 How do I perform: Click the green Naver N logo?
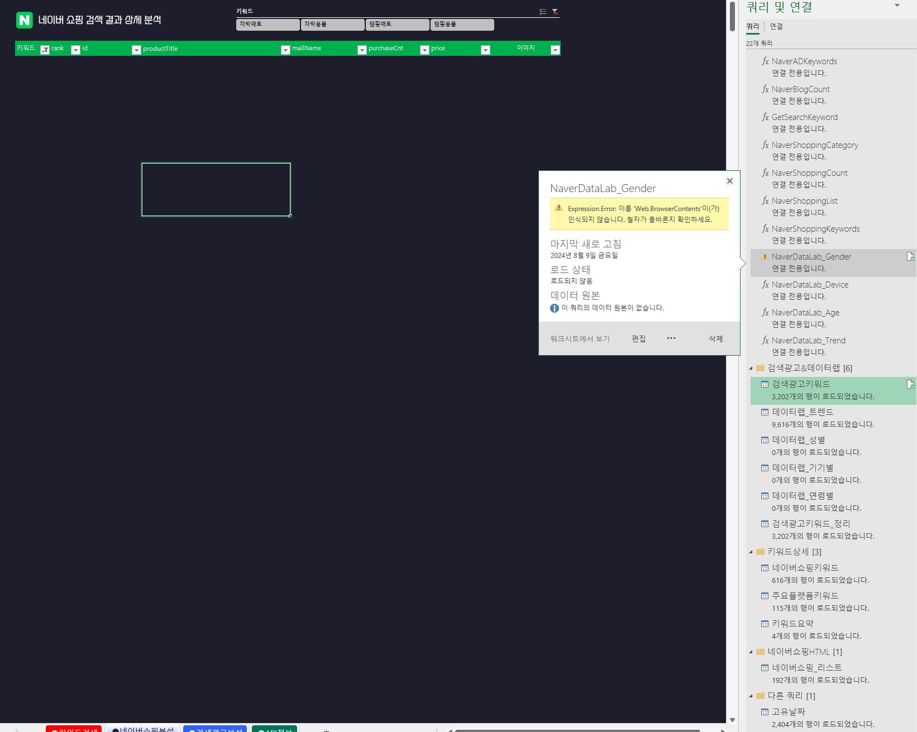(25, 20)
